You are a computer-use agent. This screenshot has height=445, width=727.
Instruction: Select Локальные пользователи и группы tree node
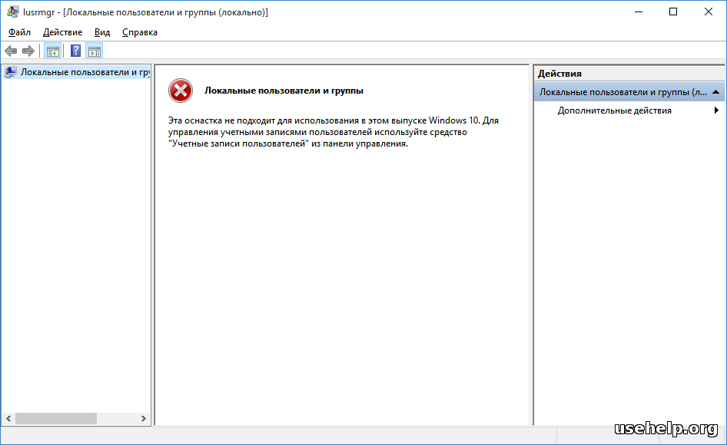tap(85, 72)
